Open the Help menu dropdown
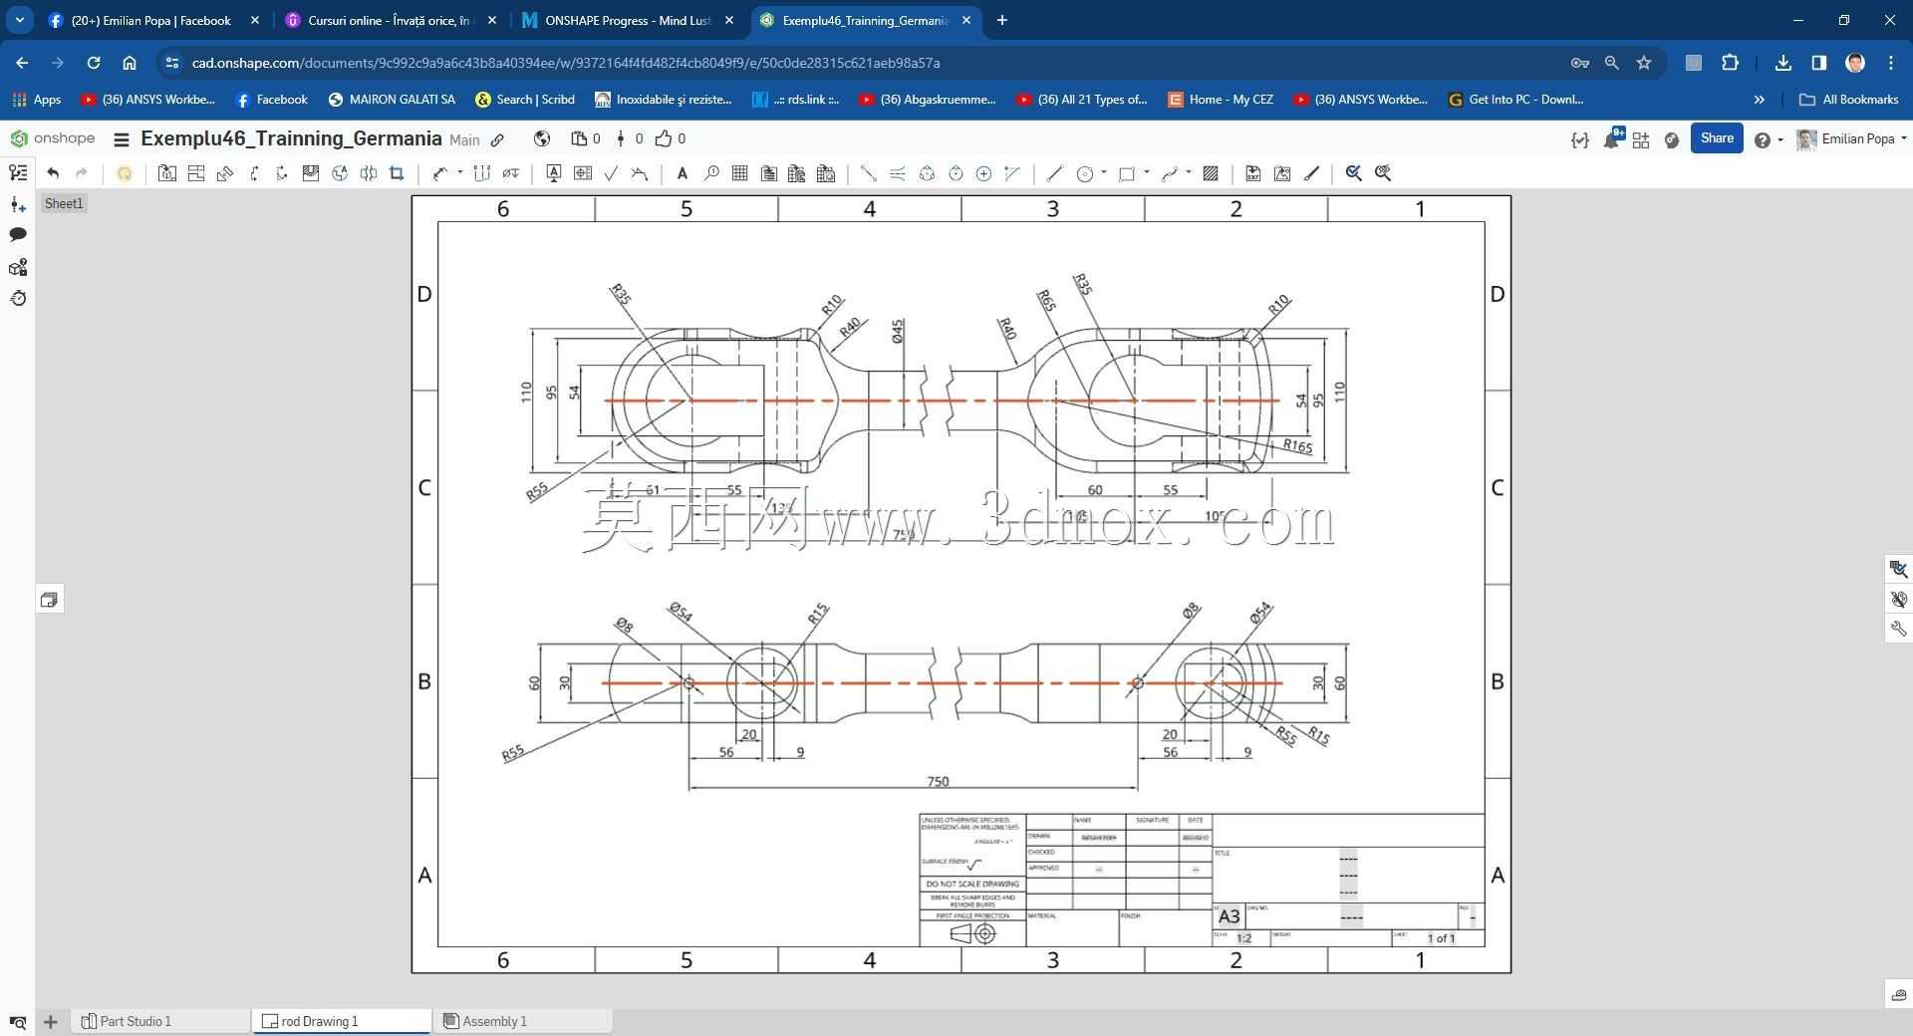This screenshot has height=1036, width=1913. [x=1768, y=139]
